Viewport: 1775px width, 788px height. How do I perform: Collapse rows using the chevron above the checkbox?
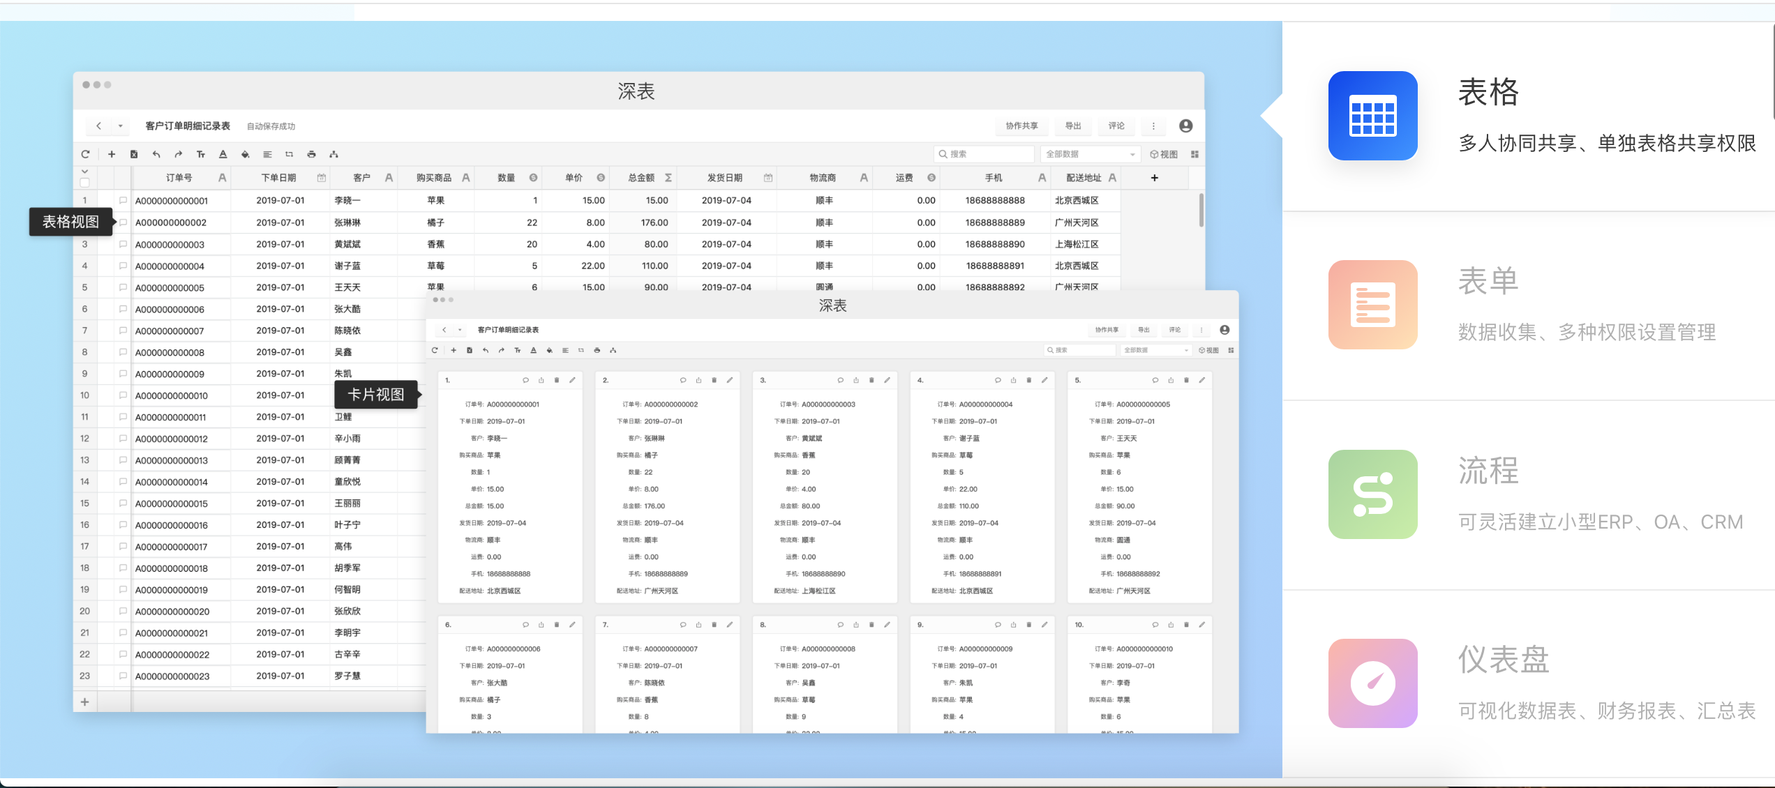pos(85,171)
